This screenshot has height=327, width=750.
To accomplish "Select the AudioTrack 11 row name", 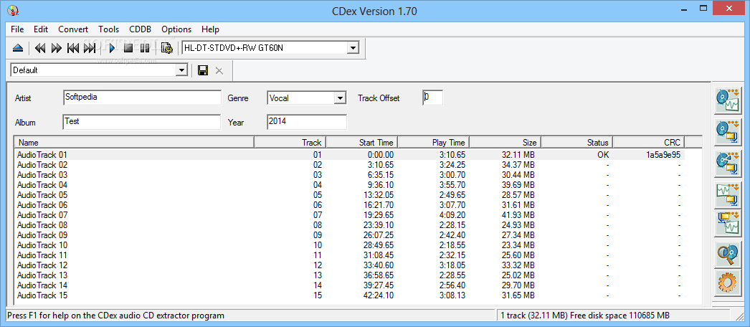I will 42,255.
